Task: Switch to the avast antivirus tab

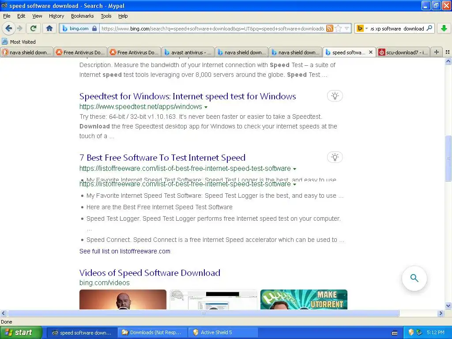Action: point(188,52)
